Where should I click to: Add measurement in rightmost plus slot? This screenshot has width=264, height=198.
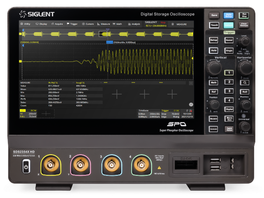pyautogui.click(x=172, y=94)
